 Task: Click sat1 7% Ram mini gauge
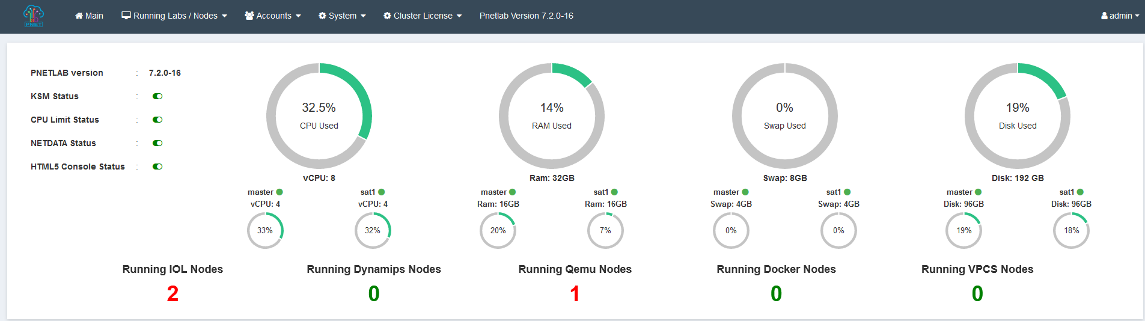[x=605, y=230]
